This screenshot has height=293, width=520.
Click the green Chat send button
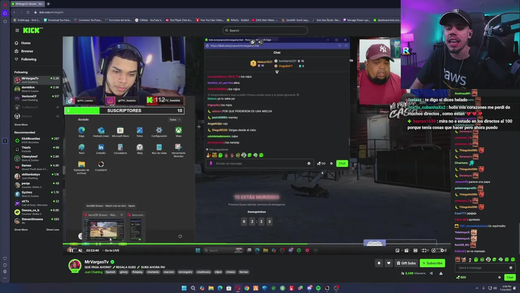(x=510, y=277)
